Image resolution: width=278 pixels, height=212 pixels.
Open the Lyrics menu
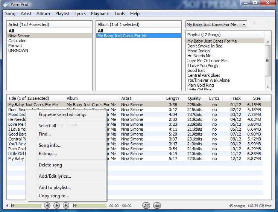click(80, 14)
